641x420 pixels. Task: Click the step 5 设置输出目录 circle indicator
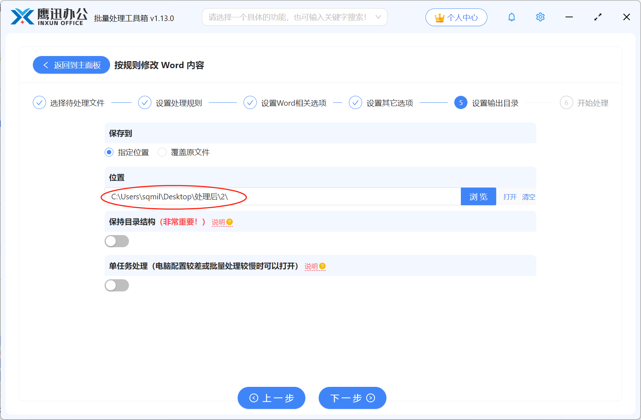(460, 103)
